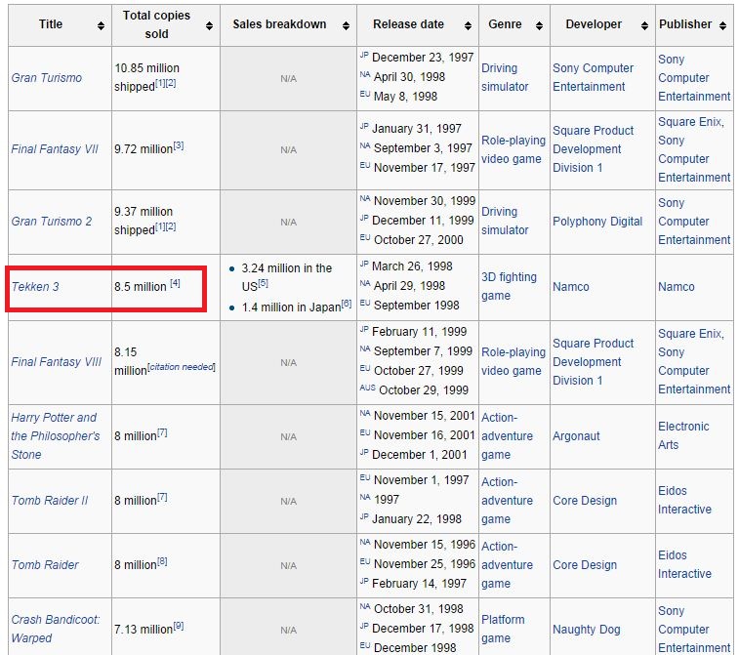Open the Tomb Raider II link
The height and width of the screenshot is (655, 739).
tap(50, 501)
